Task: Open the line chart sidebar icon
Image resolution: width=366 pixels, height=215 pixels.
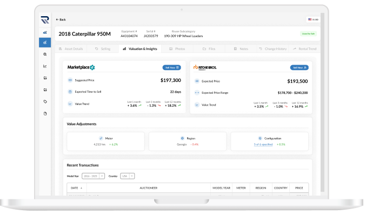Action: pyautogui.click(x=45, y=66)
